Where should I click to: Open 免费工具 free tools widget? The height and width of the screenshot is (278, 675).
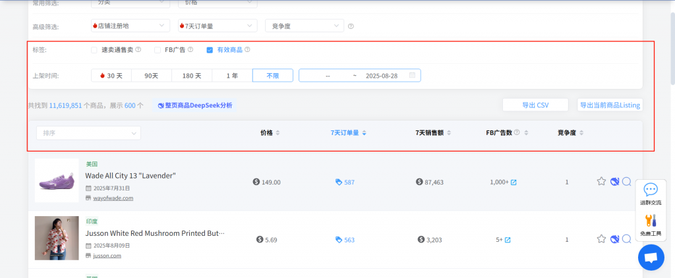point(651,225)
